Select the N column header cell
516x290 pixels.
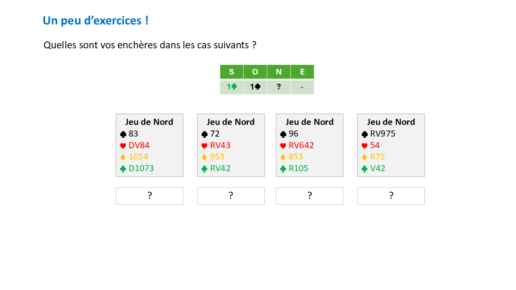(x=279, y=72)
